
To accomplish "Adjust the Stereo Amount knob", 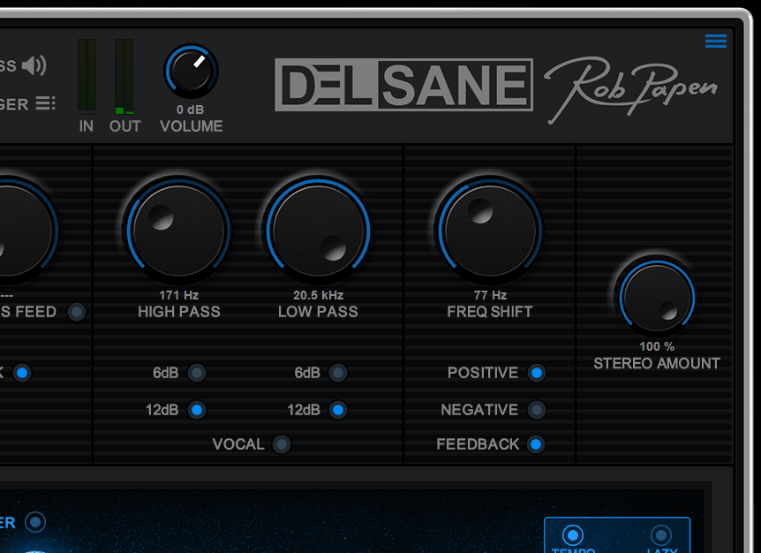I will pos(657,298).
